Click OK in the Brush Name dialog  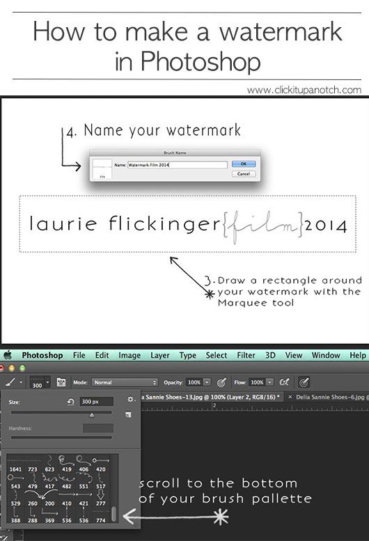(x=244, y=164)
